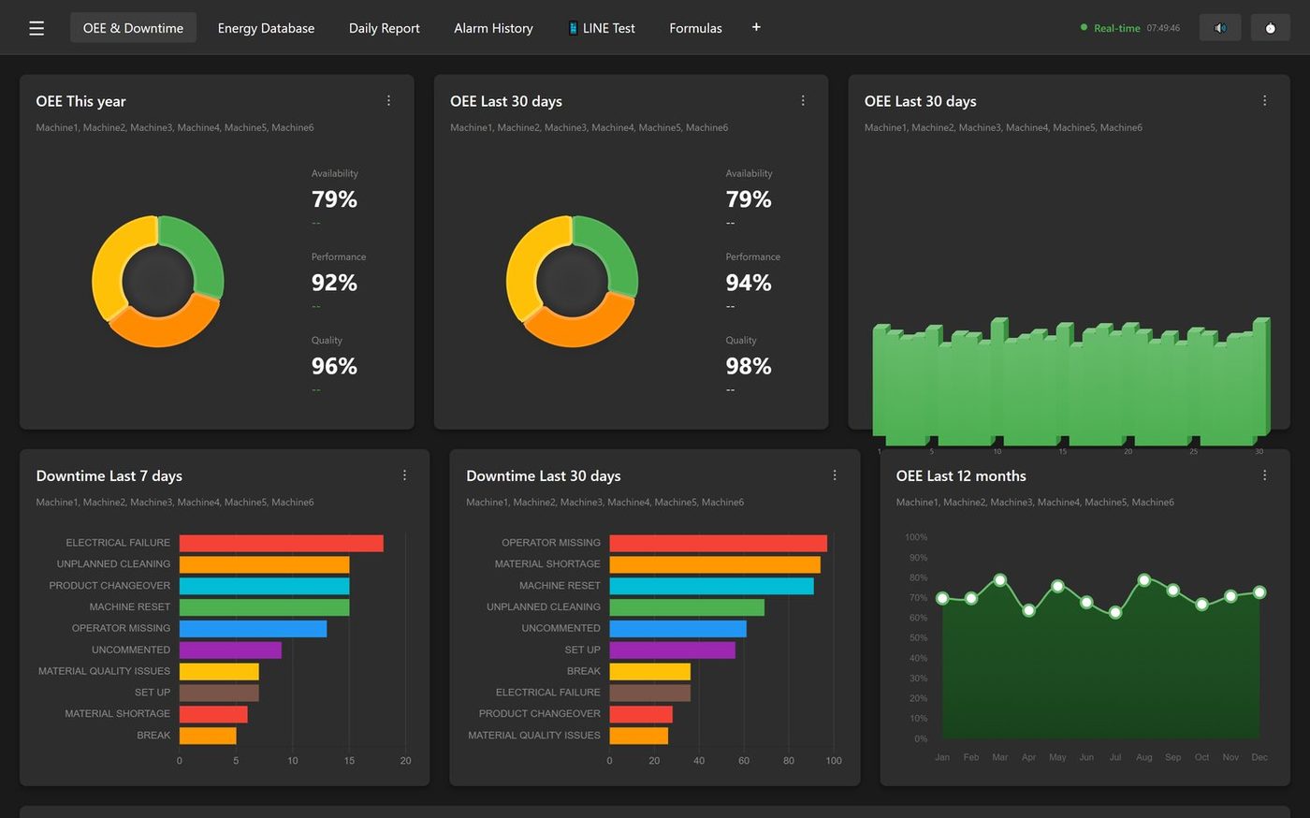This screenshot has height=818, width=1310.
Task: Click the Jan data point on 12 months chart
Action: (942, 598)
